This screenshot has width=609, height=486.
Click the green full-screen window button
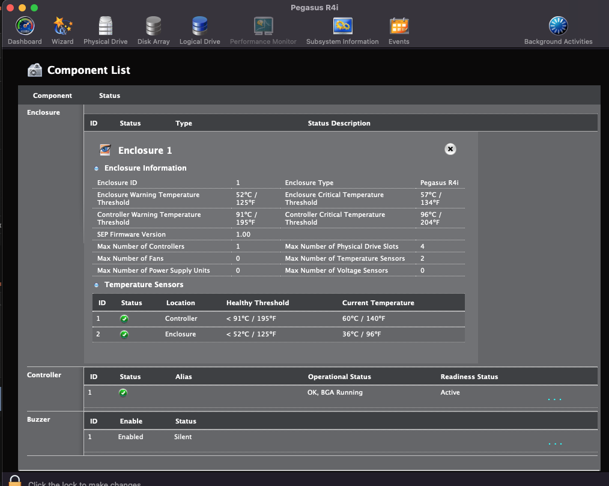(x=34, y=8)
